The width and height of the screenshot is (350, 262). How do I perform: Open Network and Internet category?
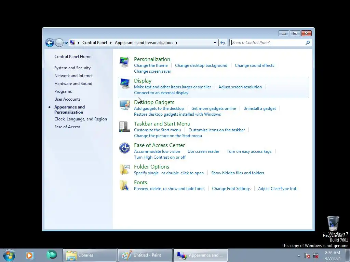tap(73, 75)
